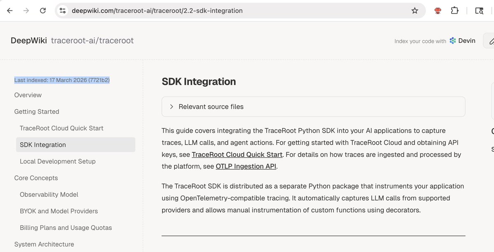Click the browser forward arrow
The image size is (494, 252).
click(x=26, y=11)
